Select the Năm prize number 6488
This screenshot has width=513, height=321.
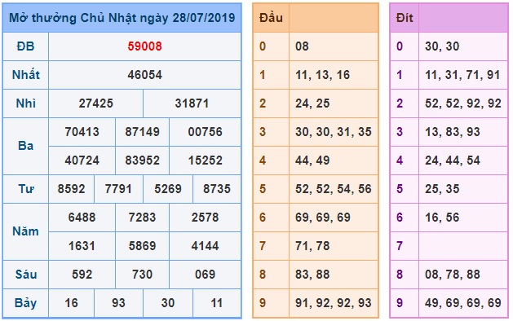pos(82,217)
